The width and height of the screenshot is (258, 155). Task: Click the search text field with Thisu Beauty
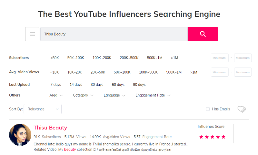pos(114,34)
